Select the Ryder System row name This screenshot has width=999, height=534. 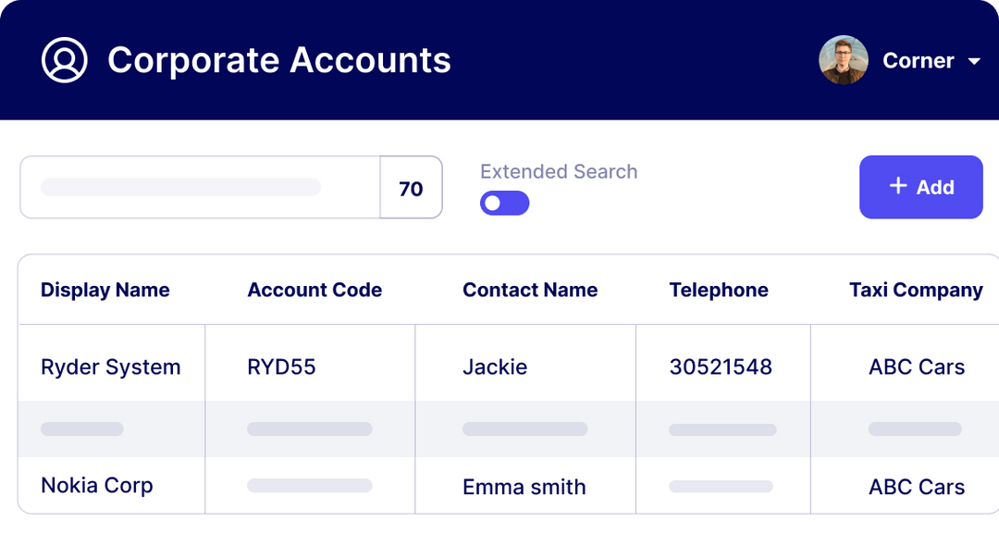point(111,367)
